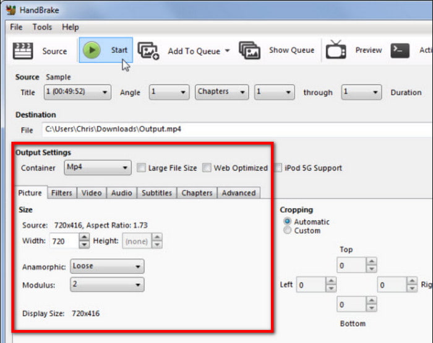Click the source info text 720x416, Aspect Ratio: 1.73
This screenshot has height=343, width=433.
[101, 225]
